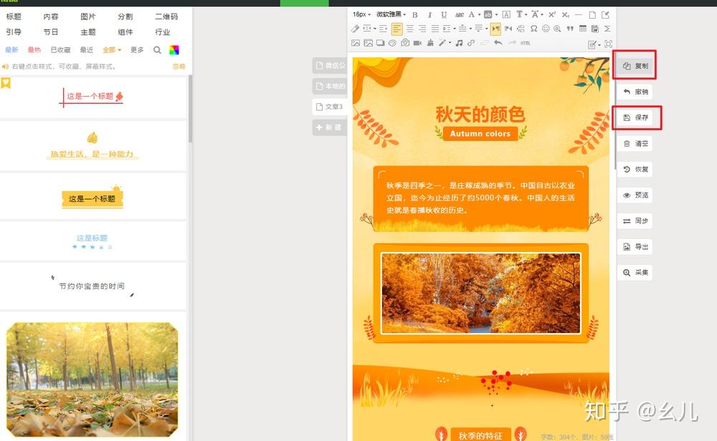The image size is (717, 441).
Task: Toggle underline formatting
Action: (444, 14)
